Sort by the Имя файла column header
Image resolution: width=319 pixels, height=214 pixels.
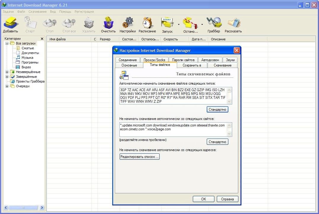click(x=69, y=39)
